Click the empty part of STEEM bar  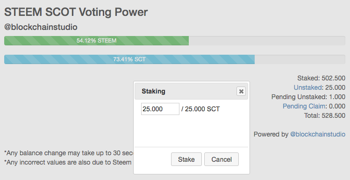[x=267, y=41]
